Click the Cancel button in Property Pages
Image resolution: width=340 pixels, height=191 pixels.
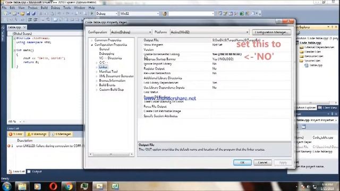(262, 162)
